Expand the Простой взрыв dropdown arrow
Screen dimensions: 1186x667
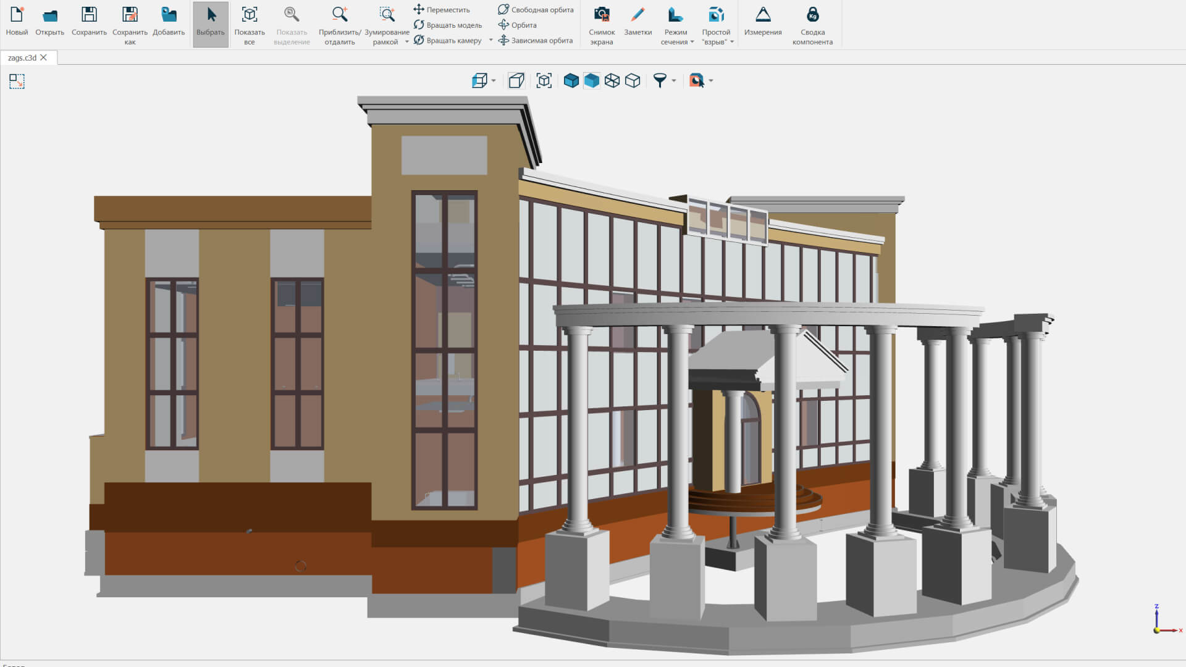732,43
